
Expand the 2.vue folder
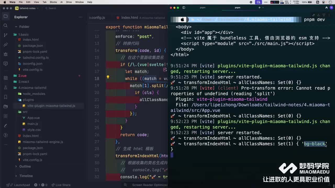22,76
